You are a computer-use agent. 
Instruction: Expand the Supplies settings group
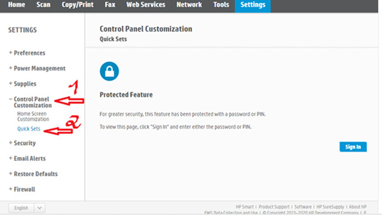22,84
